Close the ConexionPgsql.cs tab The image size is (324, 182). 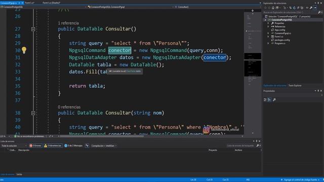click(22, 3)
